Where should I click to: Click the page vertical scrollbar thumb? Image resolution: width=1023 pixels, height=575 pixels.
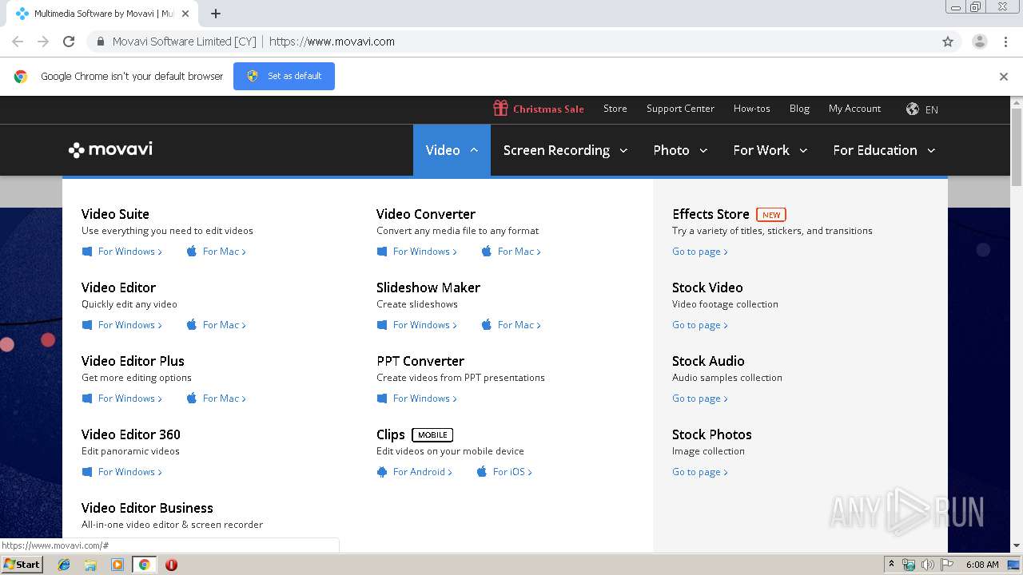coord(1017,148)
